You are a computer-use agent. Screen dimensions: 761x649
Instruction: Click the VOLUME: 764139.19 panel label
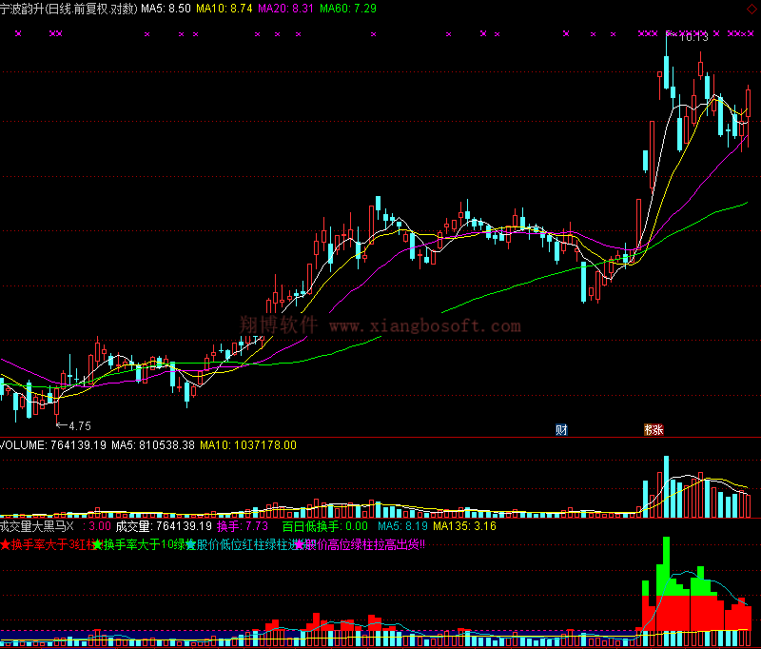click(x=52, y=444)
